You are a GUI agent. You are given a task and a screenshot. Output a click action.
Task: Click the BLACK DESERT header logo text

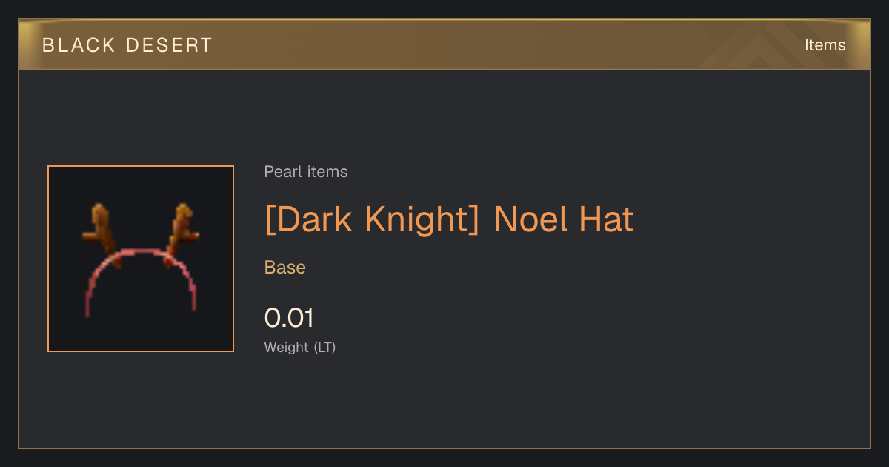click(x=127, y=45)
